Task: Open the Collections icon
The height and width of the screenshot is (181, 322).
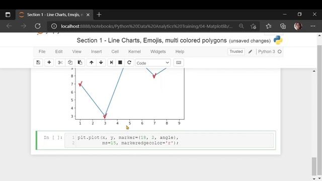Action: coord(283,26)
